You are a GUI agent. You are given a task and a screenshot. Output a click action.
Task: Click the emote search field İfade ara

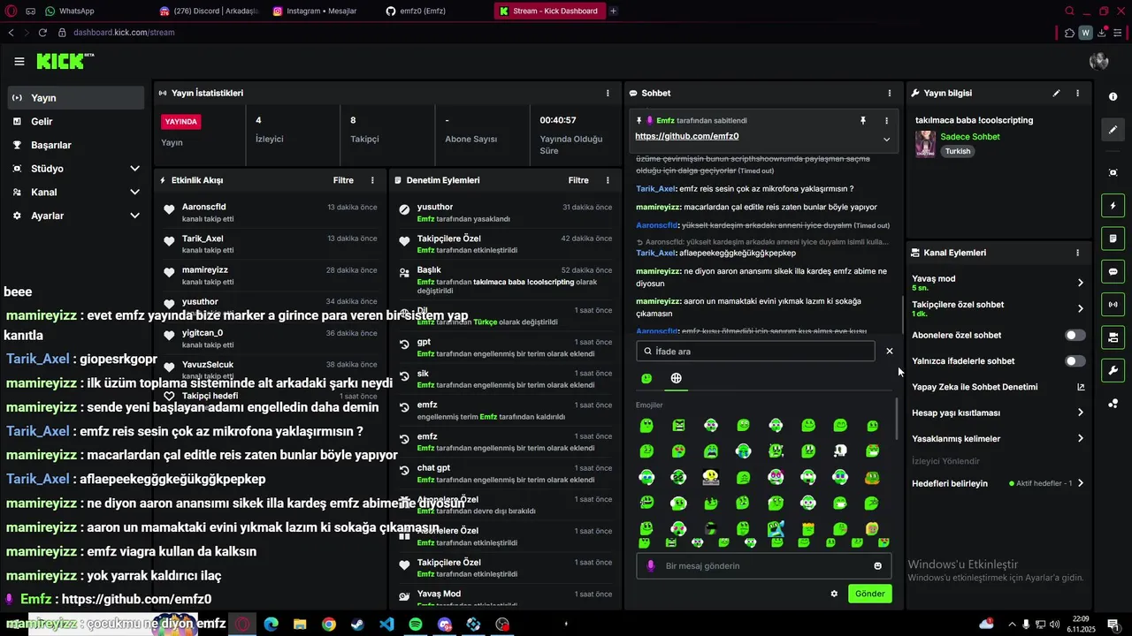coord(755,351)
